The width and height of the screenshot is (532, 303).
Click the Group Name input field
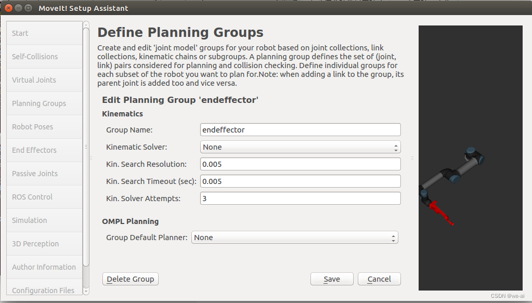click(x=300, y=130)
